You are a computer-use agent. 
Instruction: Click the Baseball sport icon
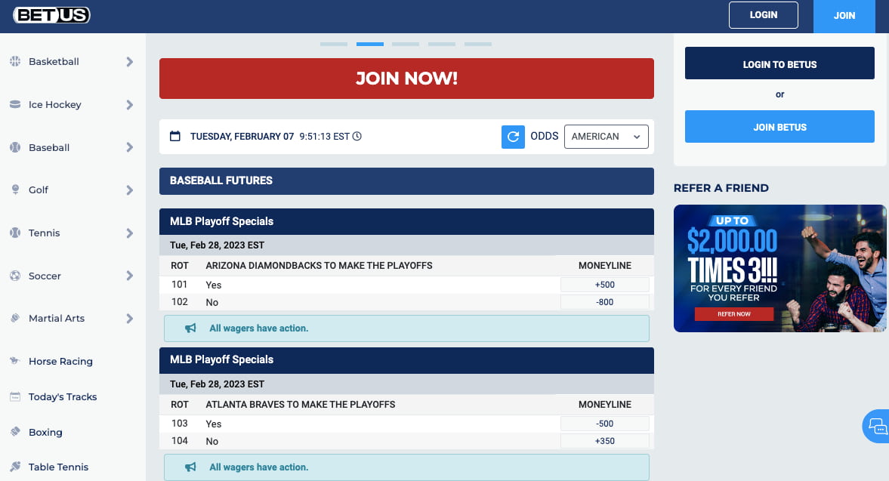(x=15, y=147)
